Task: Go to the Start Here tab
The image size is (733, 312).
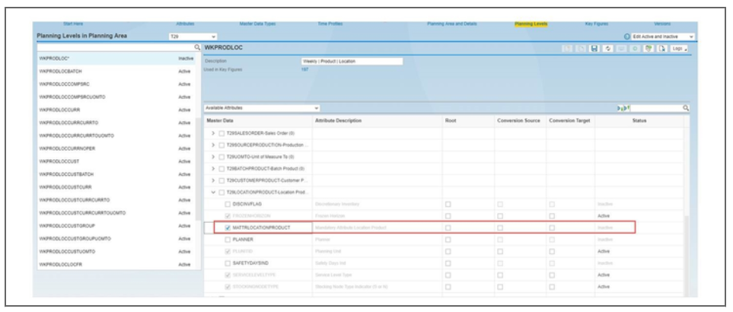Action: tap(73, 24)
